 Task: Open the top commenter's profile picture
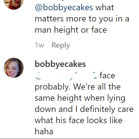click(x=14, y=4)
